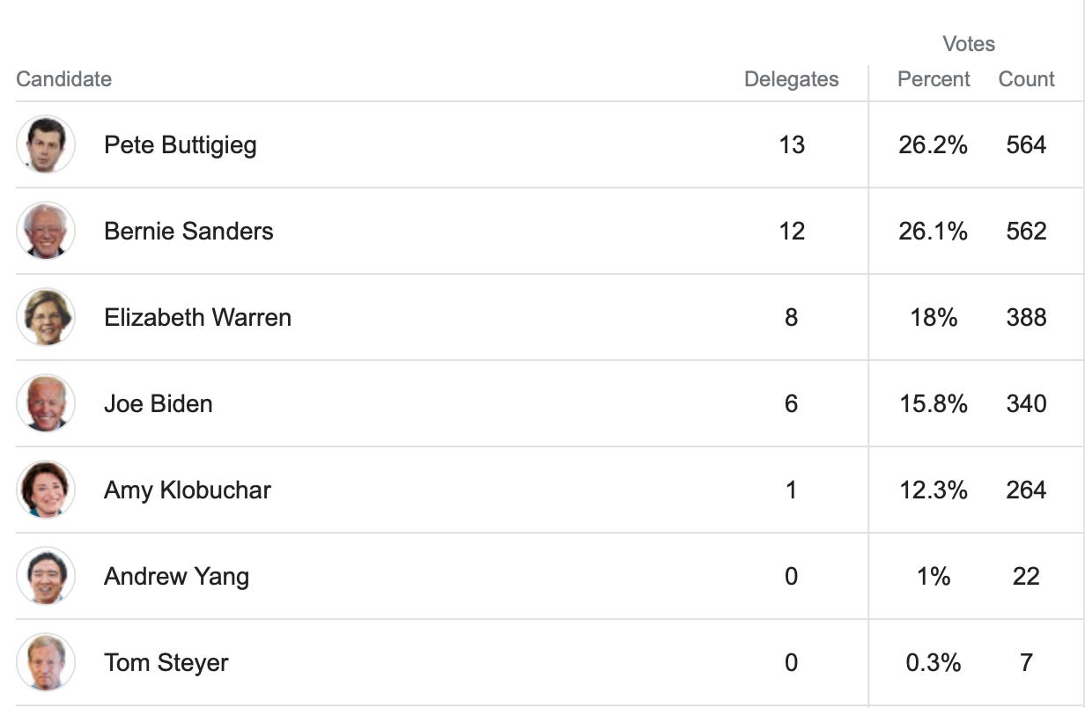Click Bernie Sanders' portrait thumbnail
Viewport: 1085px width, 708px height.
46,231
